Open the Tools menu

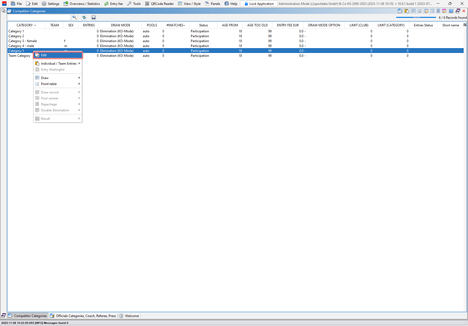coord(134,4)
